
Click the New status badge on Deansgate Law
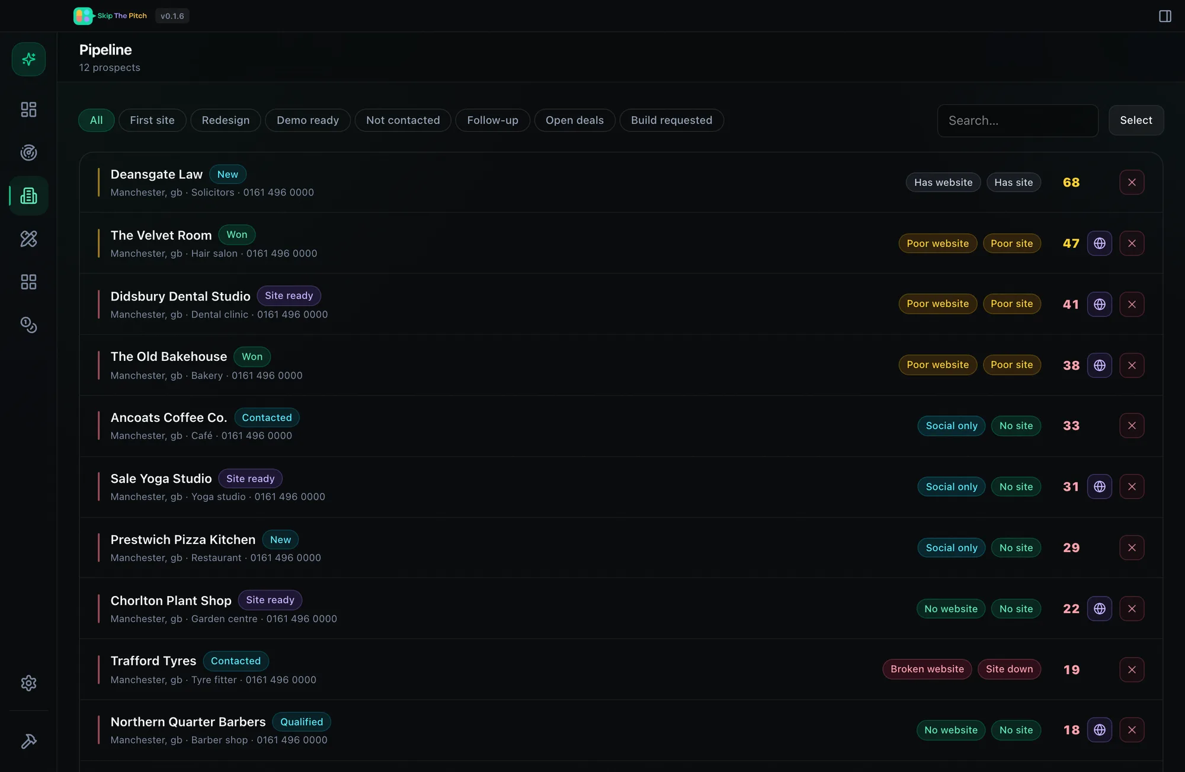228,174
